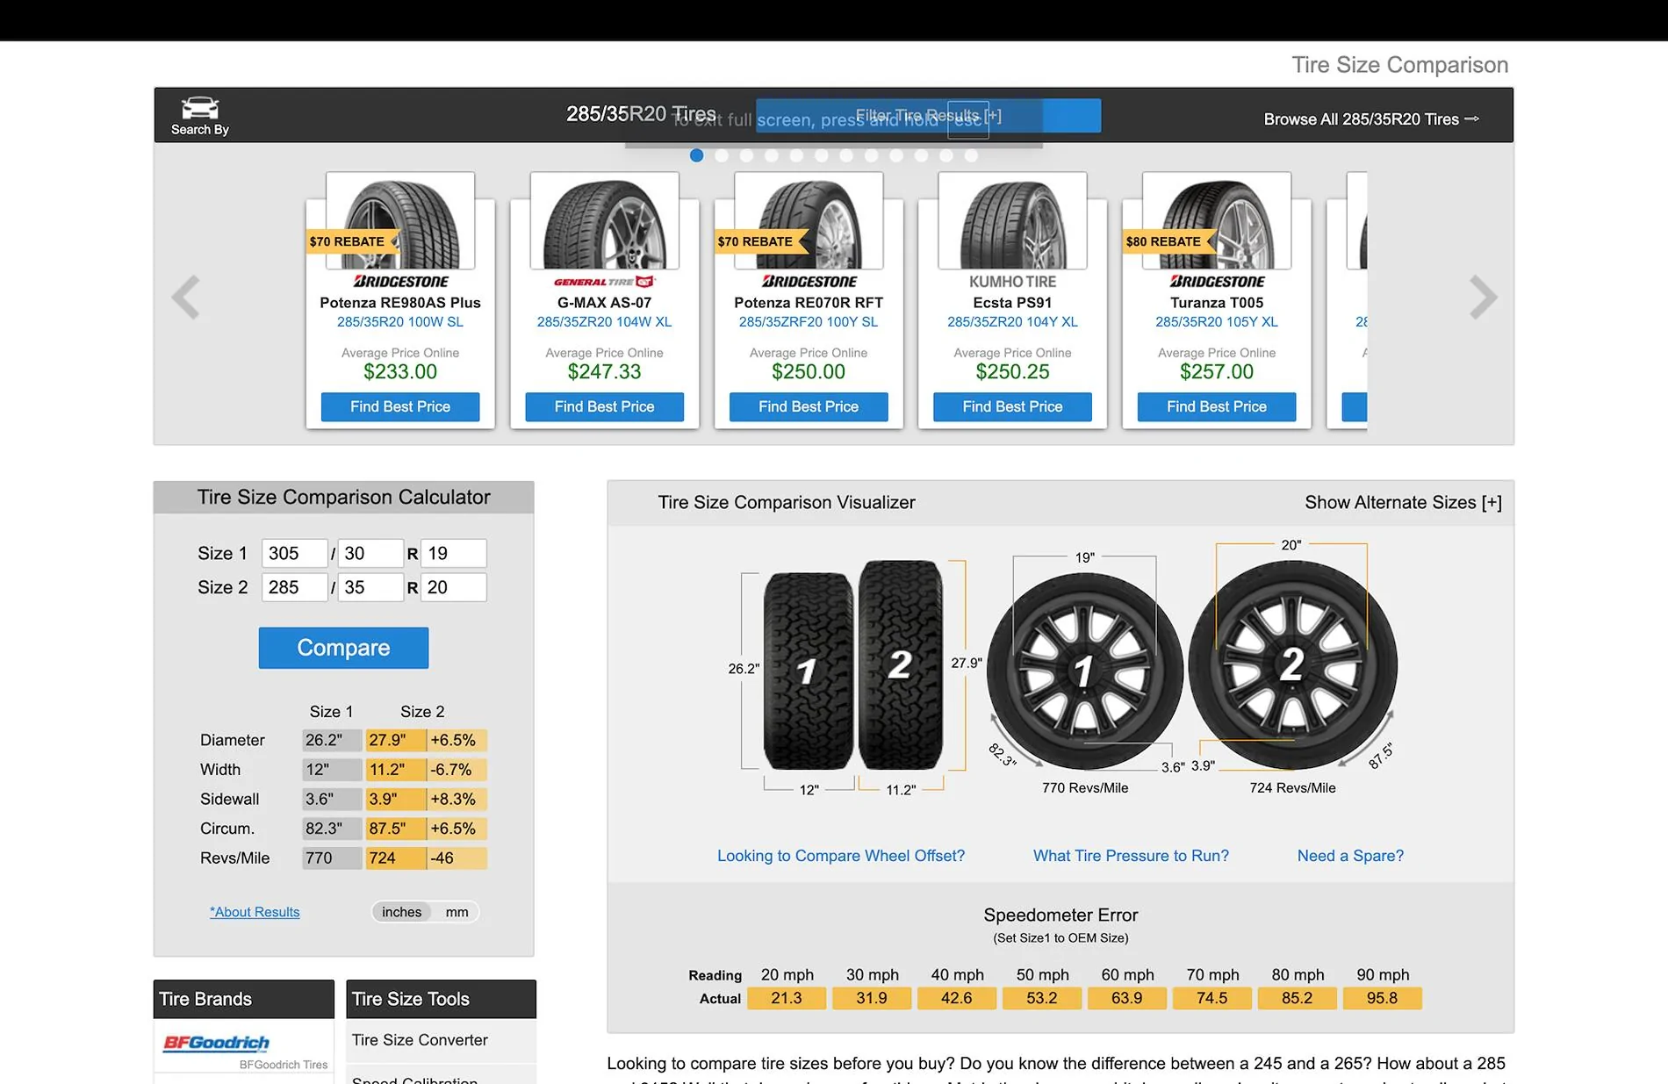Open the G-MAX AS-07 tire image
The image size is (1668, 1084).
604,221
